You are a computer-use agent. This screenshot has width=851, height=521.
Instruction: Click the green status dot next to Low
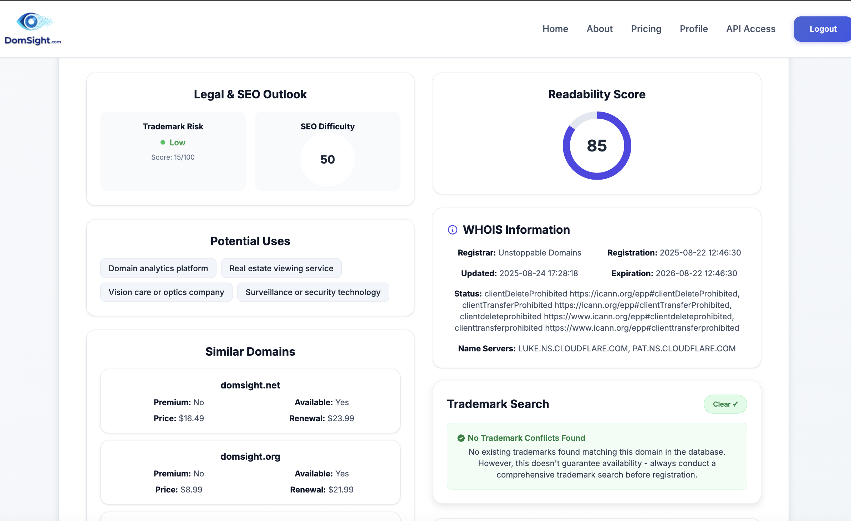point(164,143)
